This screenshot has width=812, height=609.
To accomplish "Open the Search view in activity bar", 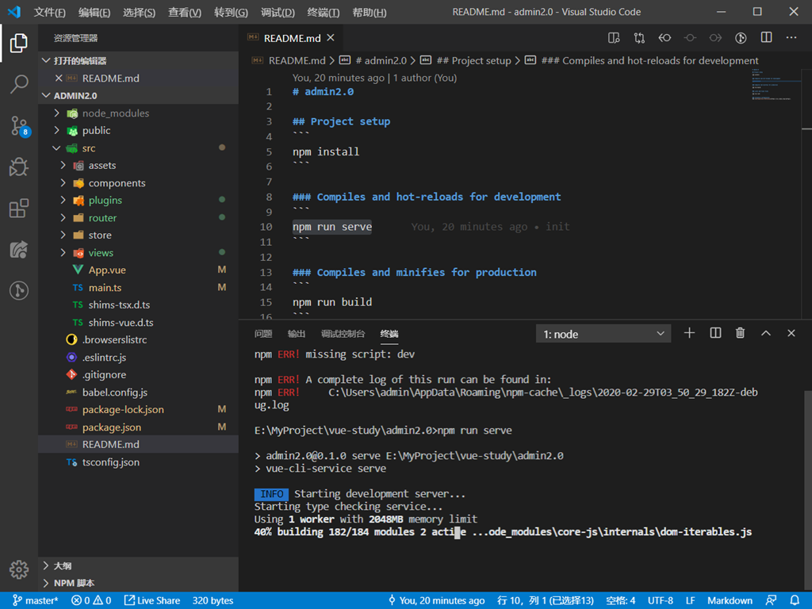I will click(19, 84).
